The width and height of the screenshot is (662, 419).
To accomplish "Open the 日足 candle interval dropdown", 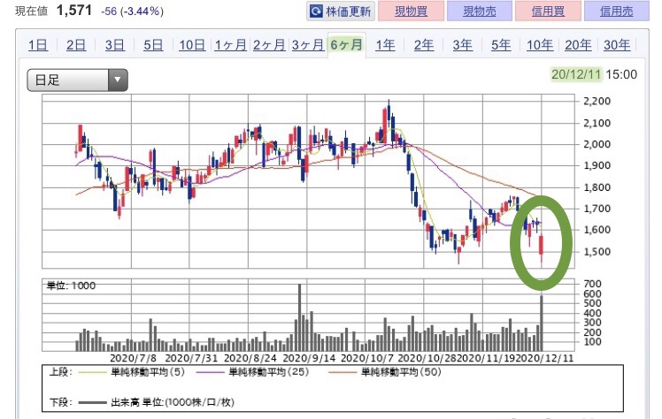I will click(x=77, y=80).
